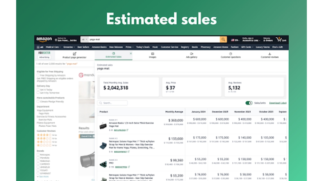Open New Releases in nav bar
Screen dimensions: 323x181
click(116, 47)
